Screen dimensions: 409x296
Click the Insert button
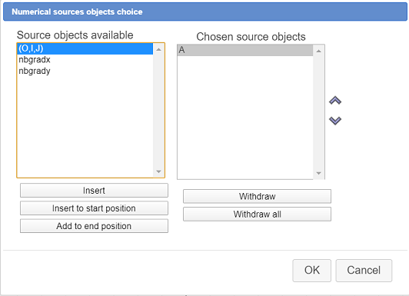pyautogui.click(x=94, y=191)
